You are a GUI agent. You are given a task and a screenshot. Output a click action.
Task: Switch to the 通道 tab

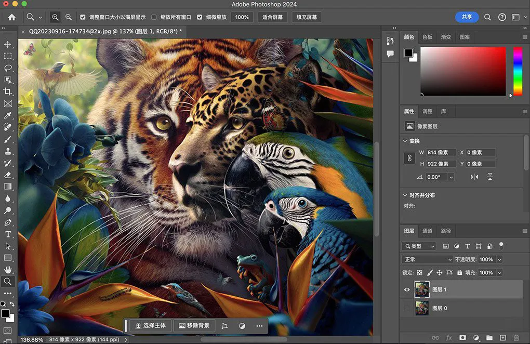pyautogui.click(x=427, y=231)
